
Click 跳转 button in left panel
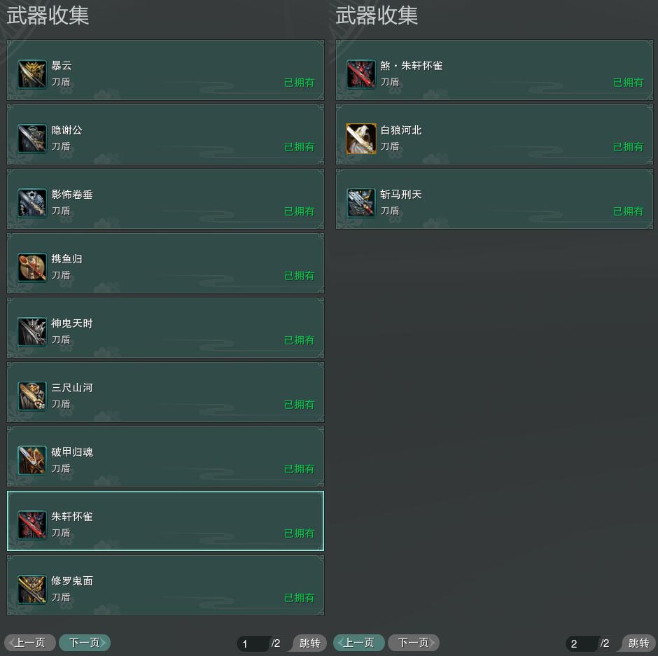pos(309,643)
